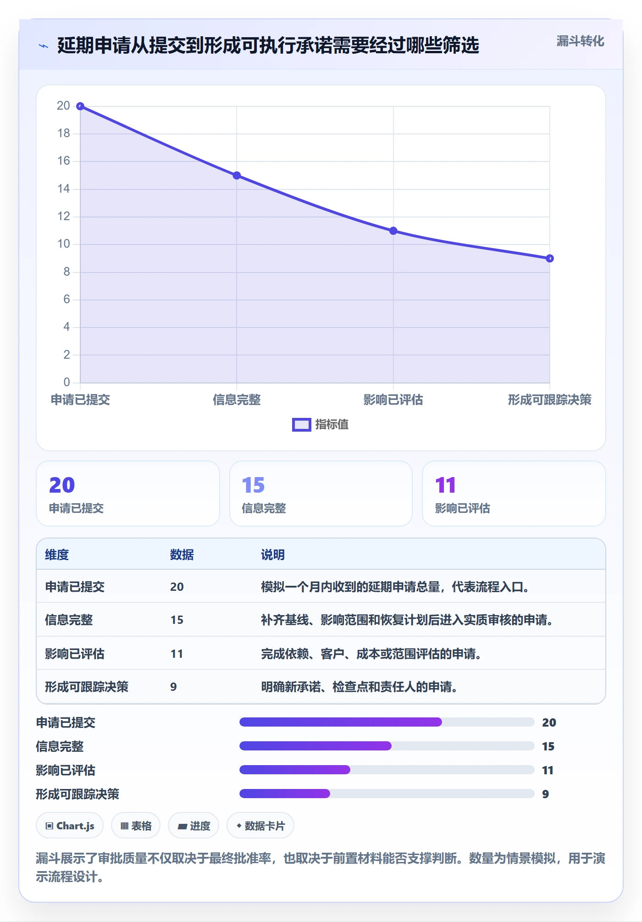
Task: Select the 信息完整 cell in the table
Action: click(69, 620)
